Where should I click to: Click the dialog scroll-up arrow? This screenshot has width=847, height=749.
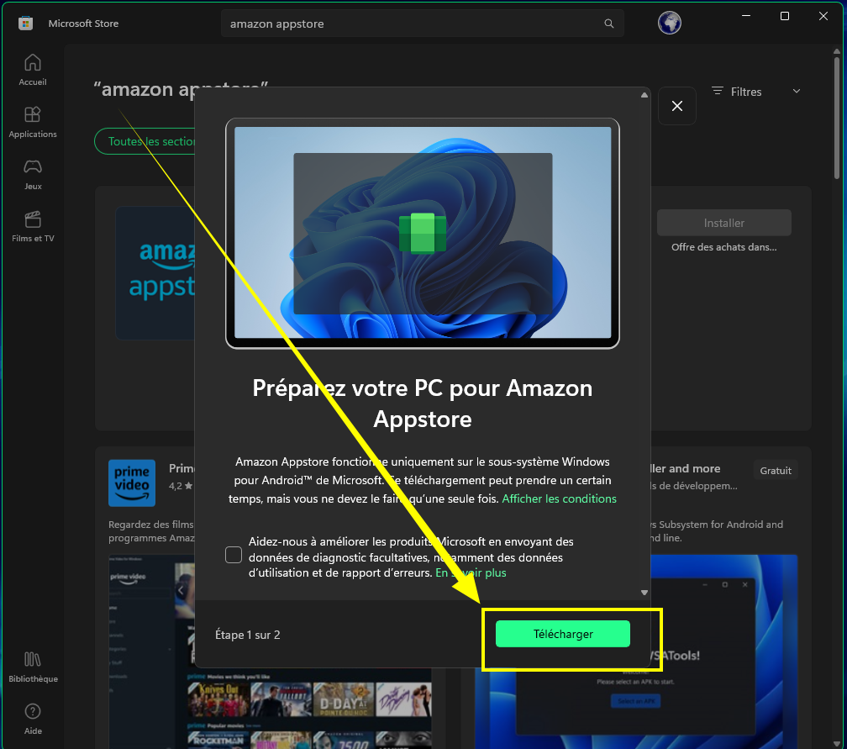pos(644,95)
